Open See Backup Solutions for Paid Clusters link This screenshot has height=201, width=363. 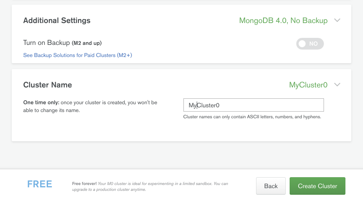(x=78, y=55)
